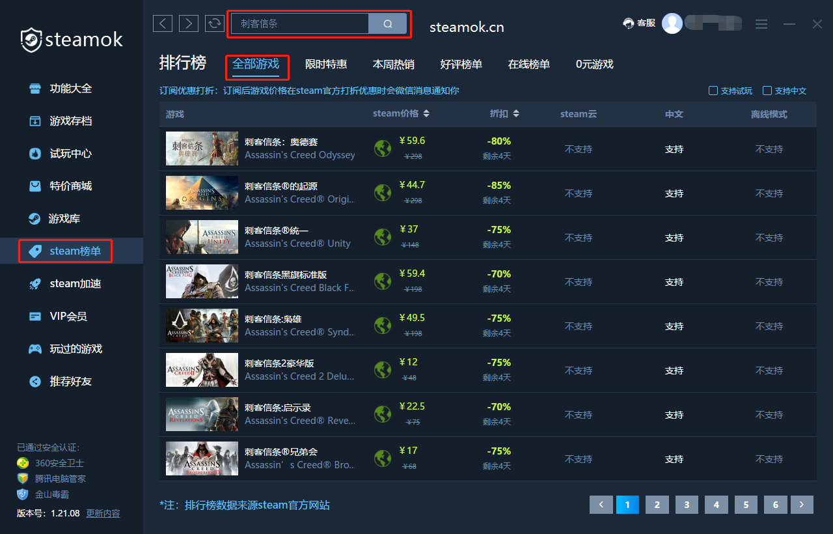The height and width of the screenshot is (534, 833).
Task: Enable the 支持中文 checkbox
Action: tap(767, 91)
